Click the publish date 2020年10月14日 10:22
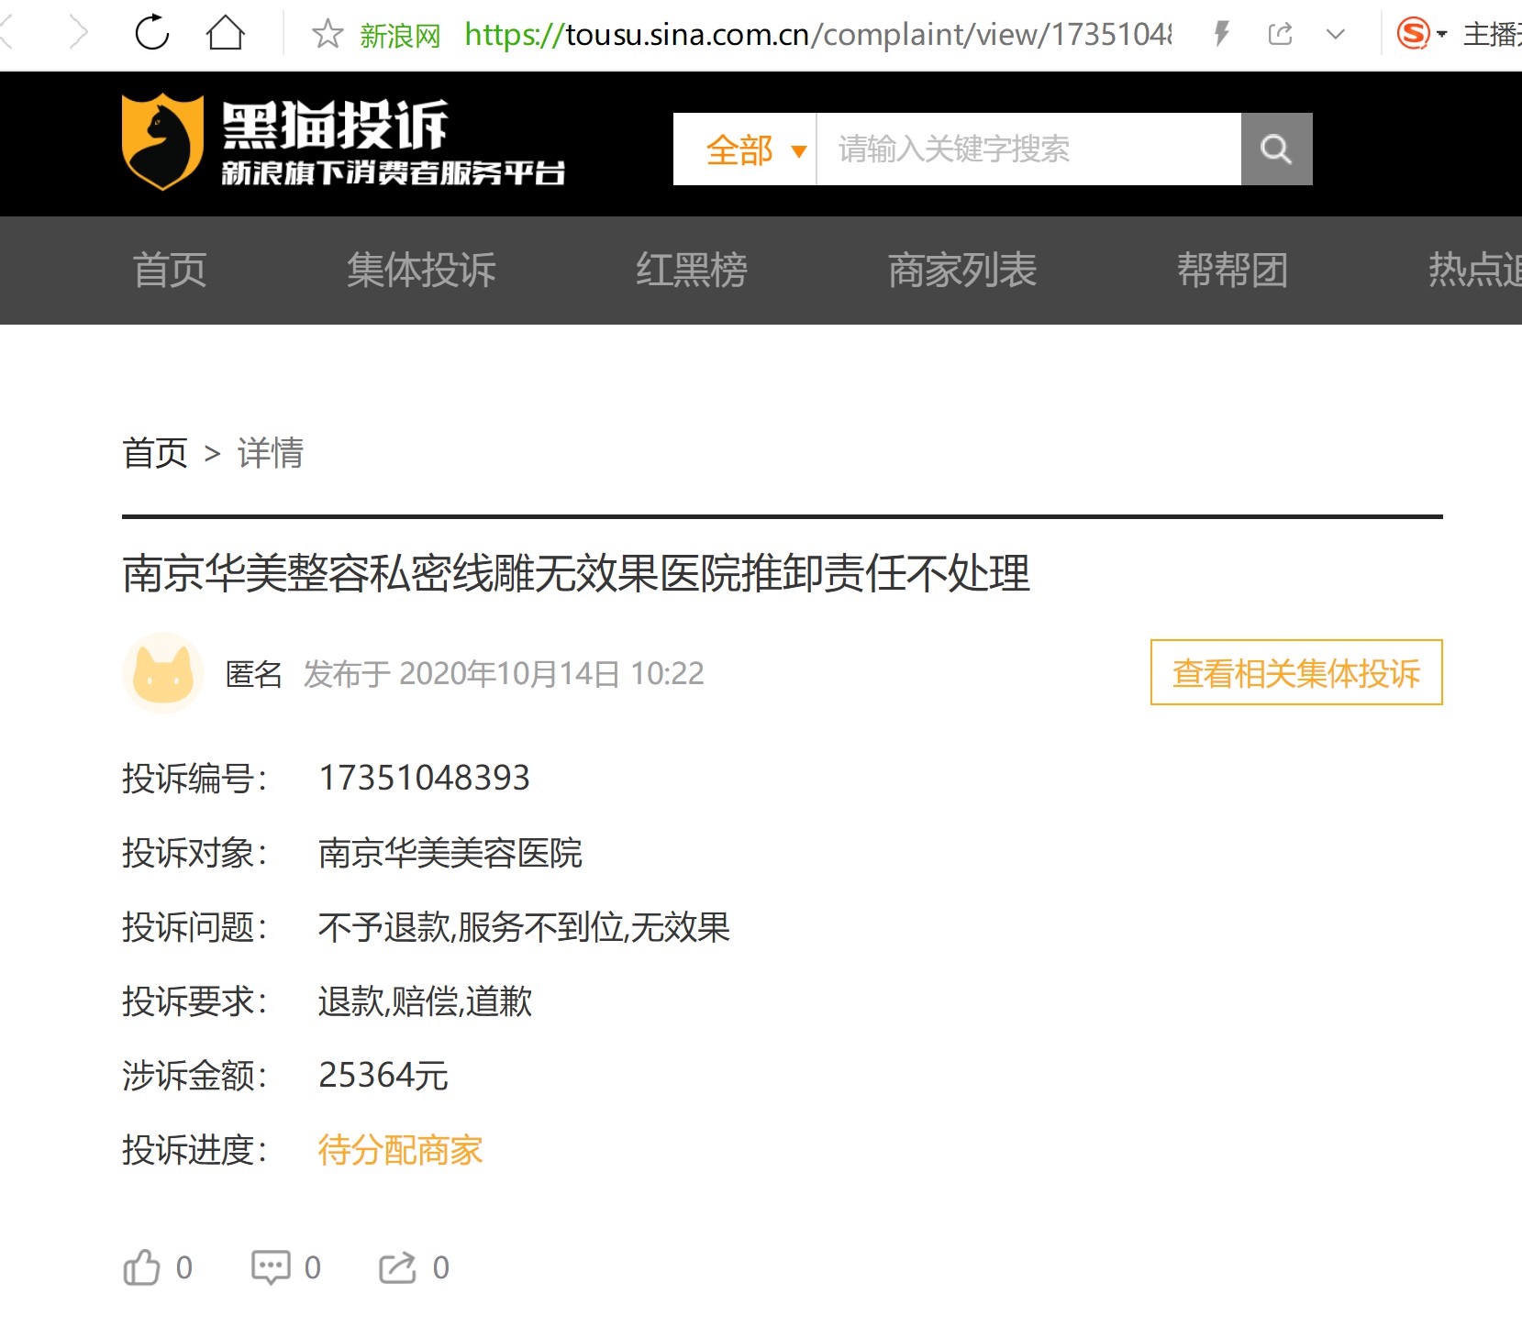Screen dimensions: 1522x1338 pos(551,674)
